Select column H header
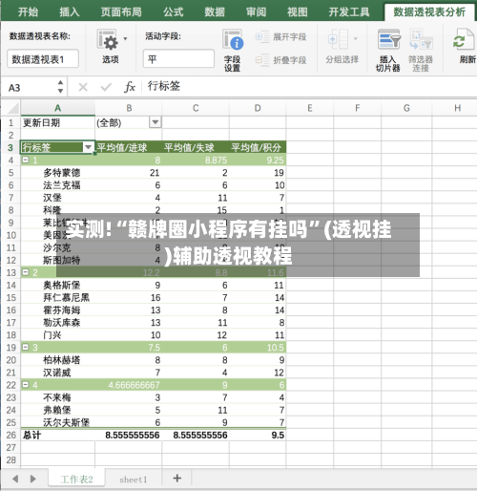The width and height of the screenshot is (477, 491). [457, 108]
